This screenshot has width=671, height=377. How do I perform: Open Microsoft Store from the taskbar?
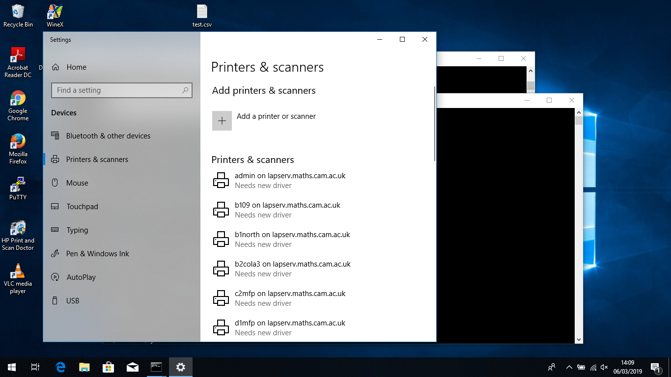[x=108, y=367]
